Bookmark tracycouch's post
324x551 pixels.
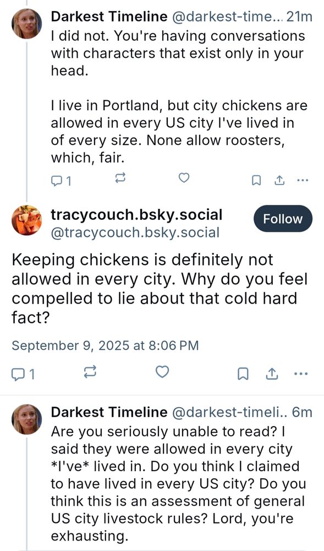[243, 372]
